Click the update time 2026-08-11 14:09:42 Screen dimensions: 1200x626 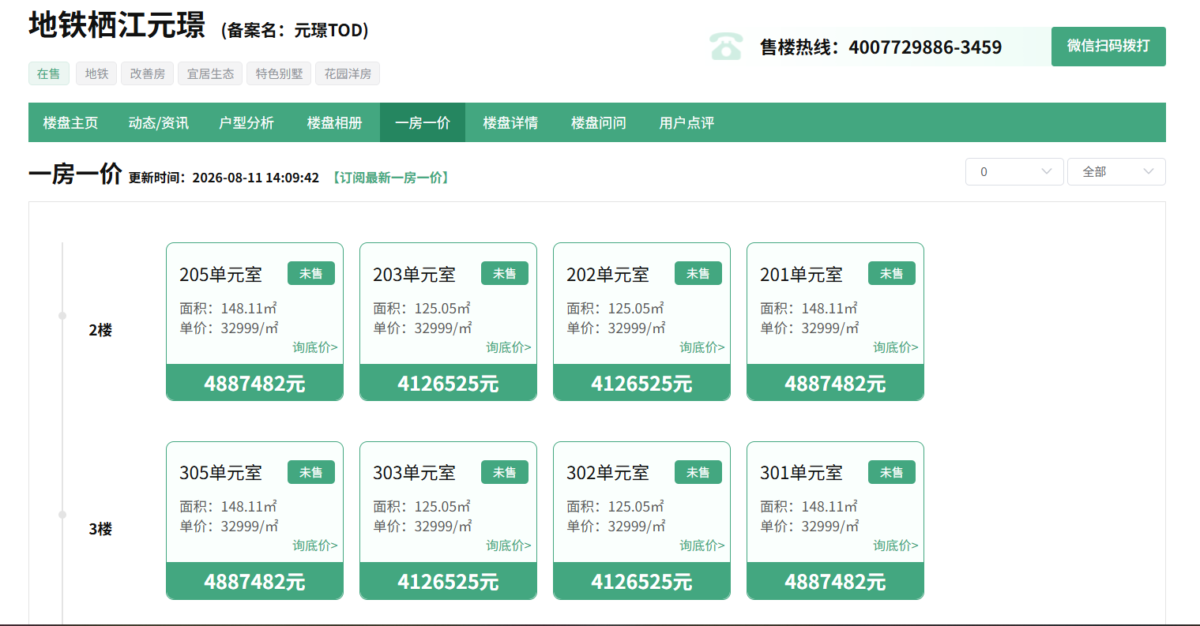click(x=255, y=178)
